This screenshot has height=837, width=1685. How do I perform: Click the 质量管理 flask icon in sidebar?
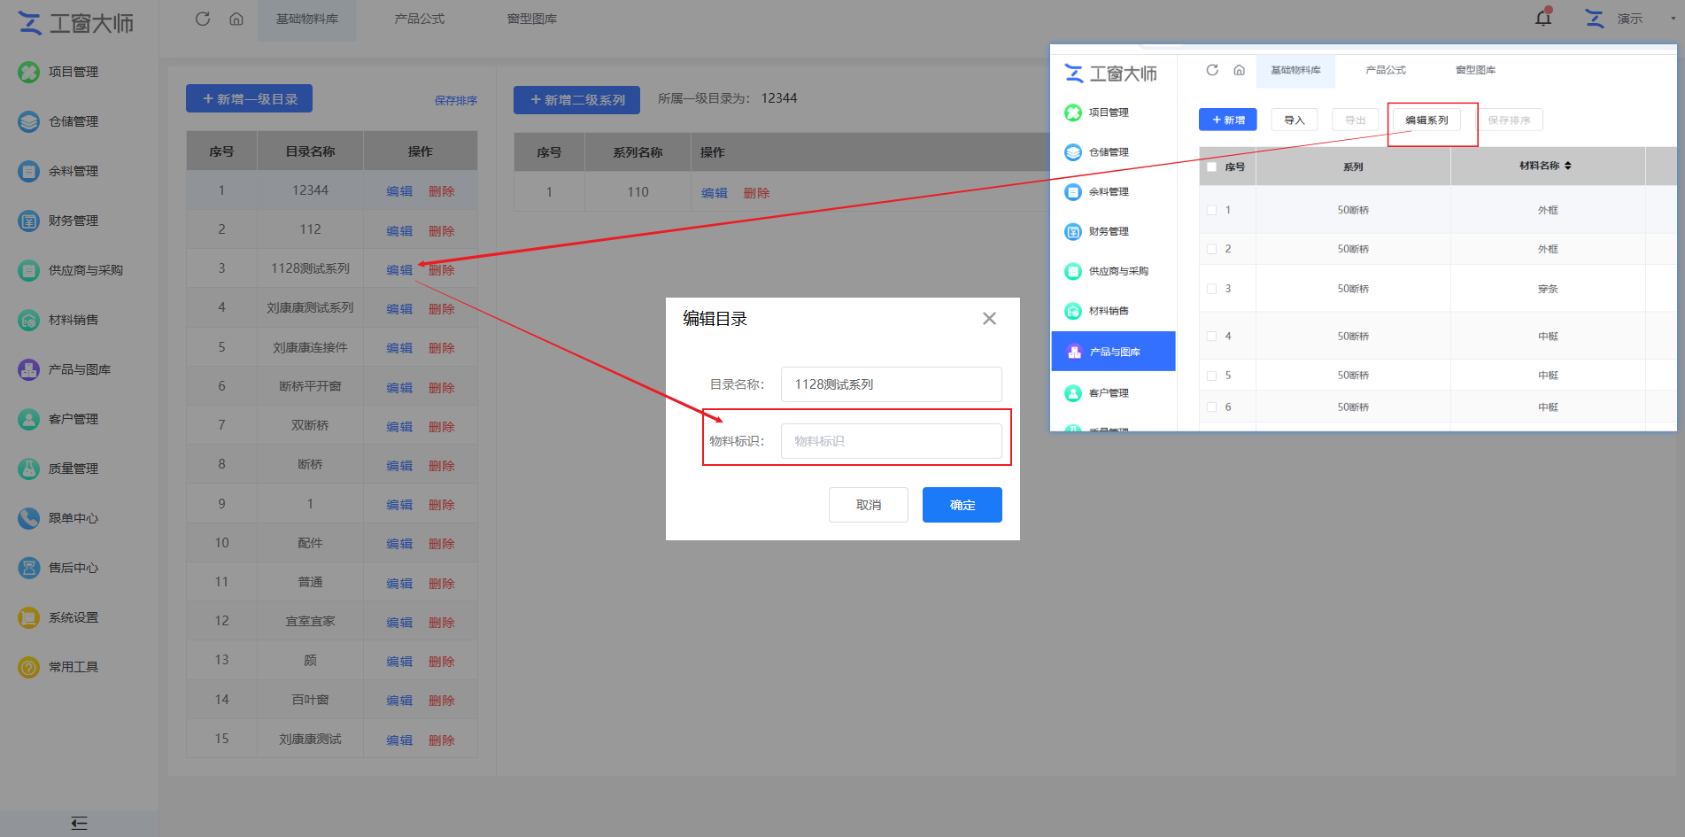point(29,469)
